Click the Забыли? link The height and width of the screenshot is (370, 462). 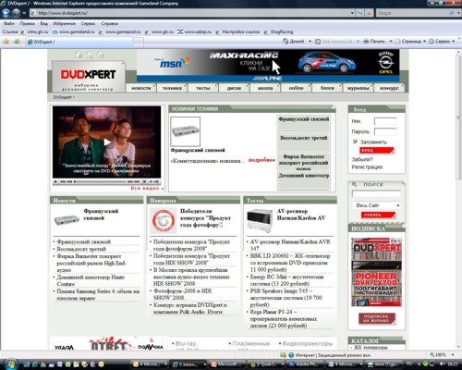tap(362, 159)
